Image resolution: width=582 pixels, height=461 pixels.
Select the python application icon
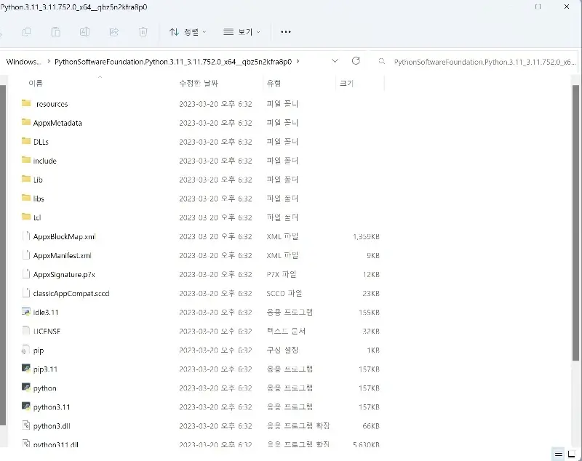tap(24, 388)
